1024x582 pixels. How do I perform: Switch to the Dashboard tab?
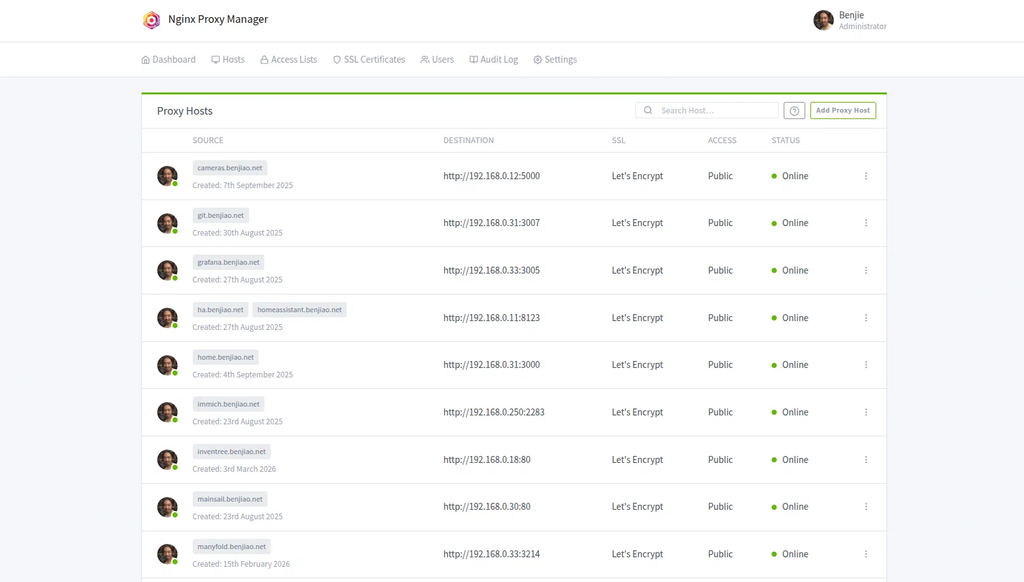pyautogui.click(x=168, y=59)
